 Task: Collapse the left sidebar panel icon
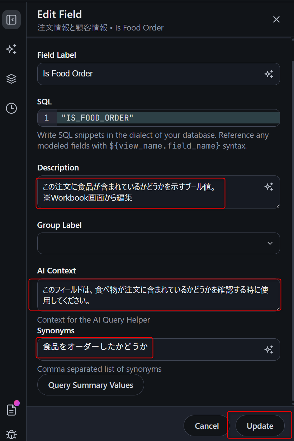click(x=11, y=19)
